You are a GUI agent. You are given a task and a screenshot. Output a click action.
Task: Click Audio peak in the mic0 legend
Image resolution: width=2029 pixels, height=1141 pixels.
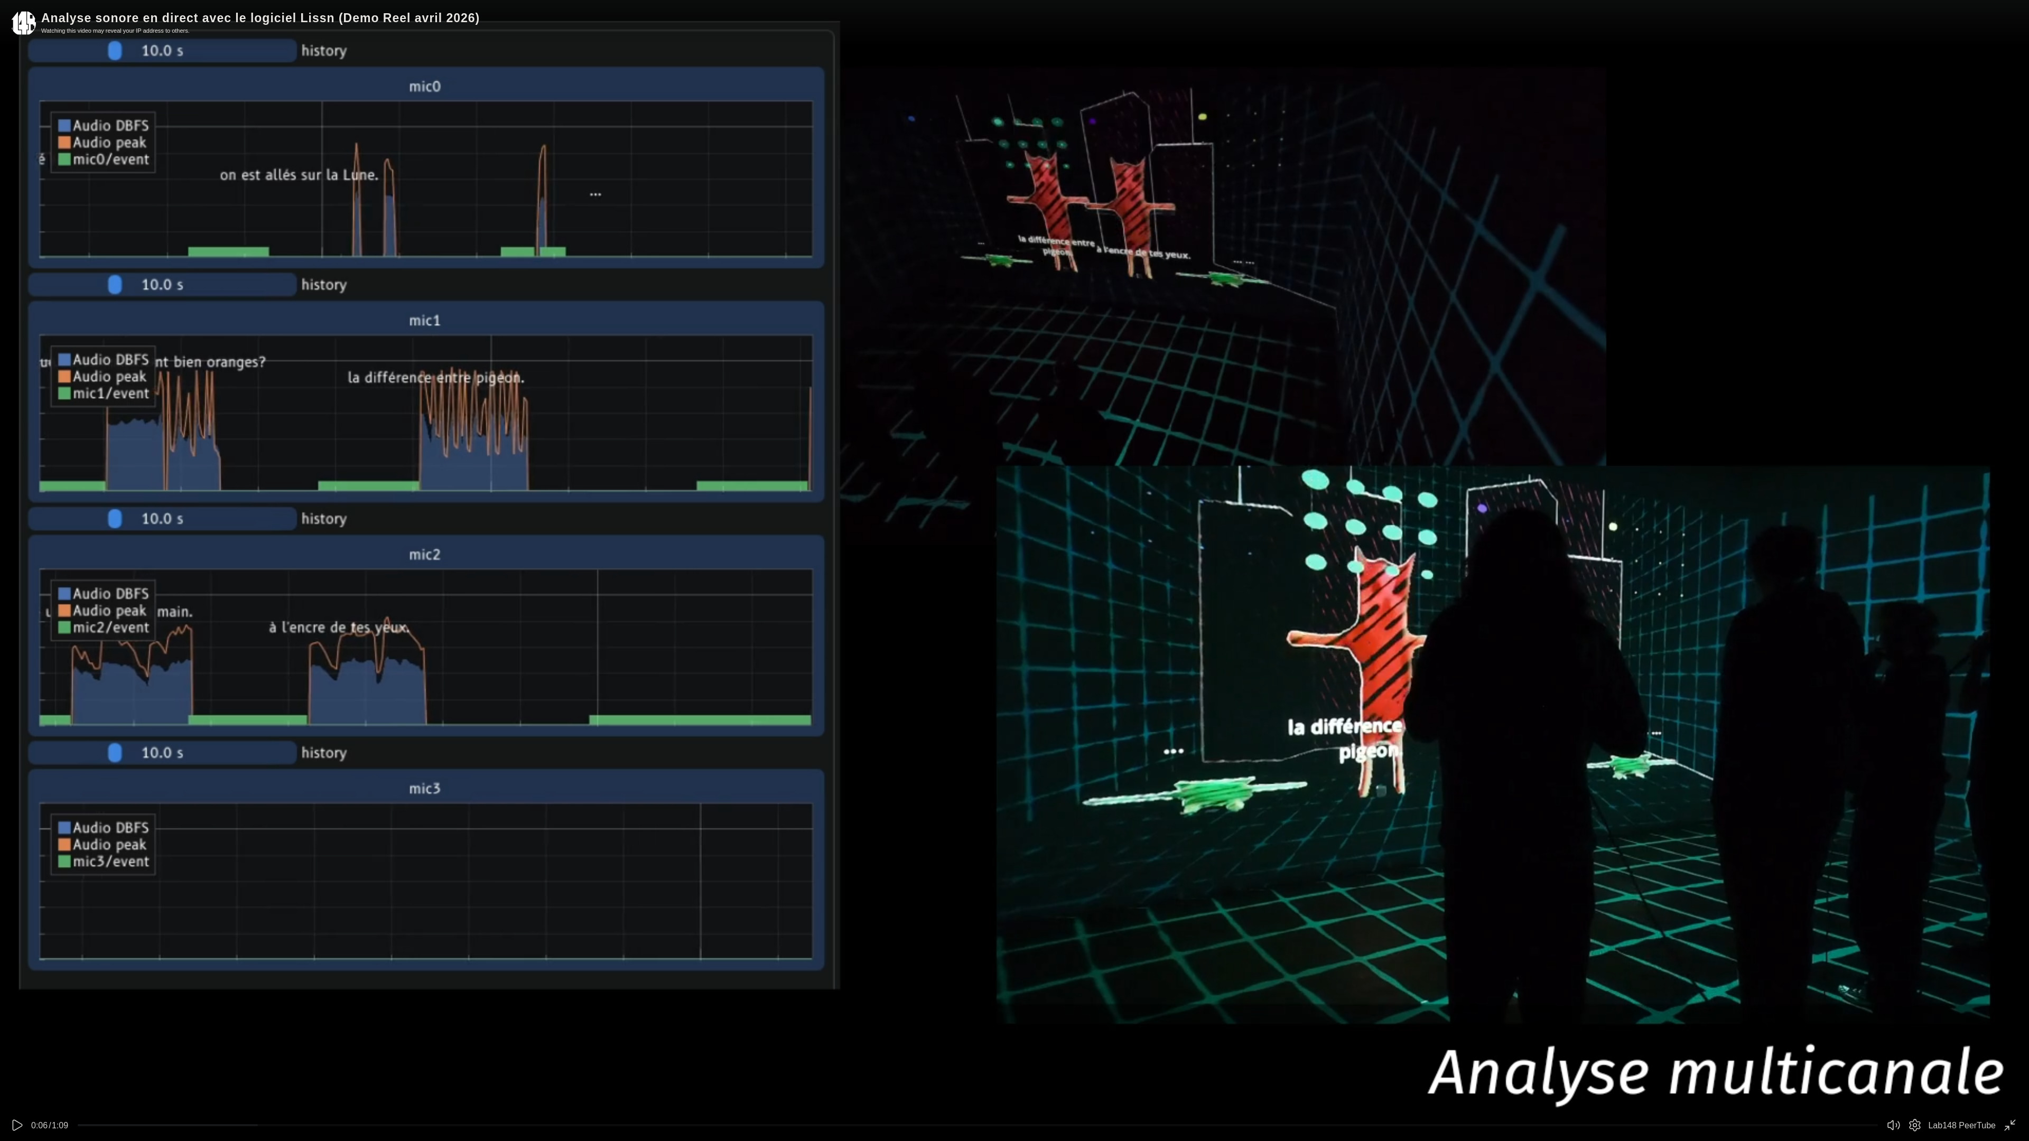101,143
